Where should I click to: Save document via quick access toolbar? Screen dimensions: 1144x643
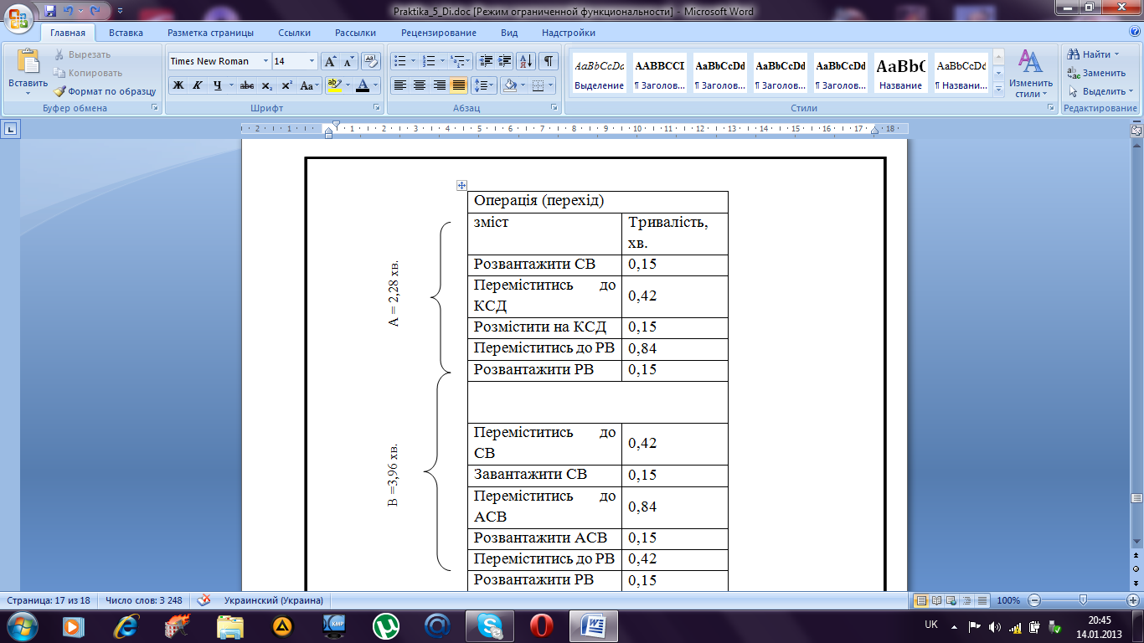click(x=51, y=11)
